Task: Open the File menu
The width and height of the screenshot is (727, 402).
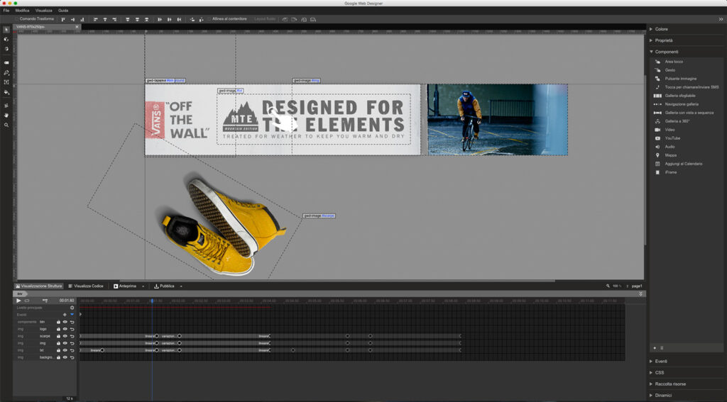Action: 6,10
